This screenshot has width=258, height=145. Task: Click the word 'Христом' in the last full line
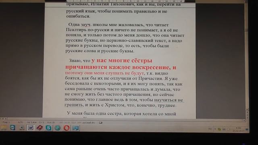click(114, 105)
